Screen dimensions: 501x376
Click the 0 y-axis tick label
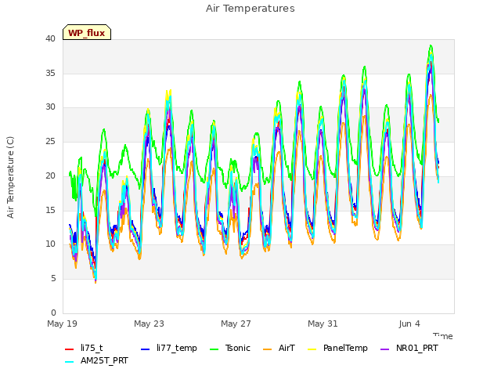click(x=53, y=313)
